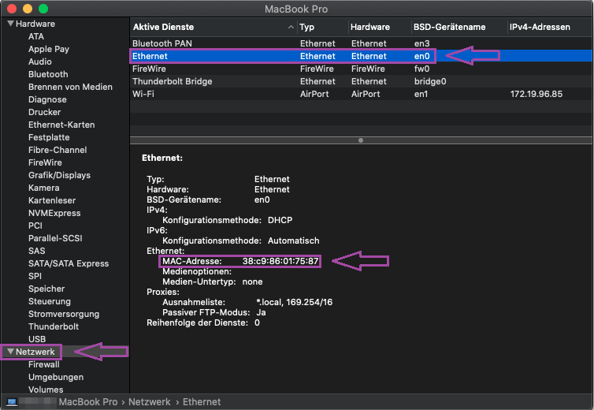This screenshot has width=594, height=410.
Task: Open the Festplatte entry
Action: 49,137
